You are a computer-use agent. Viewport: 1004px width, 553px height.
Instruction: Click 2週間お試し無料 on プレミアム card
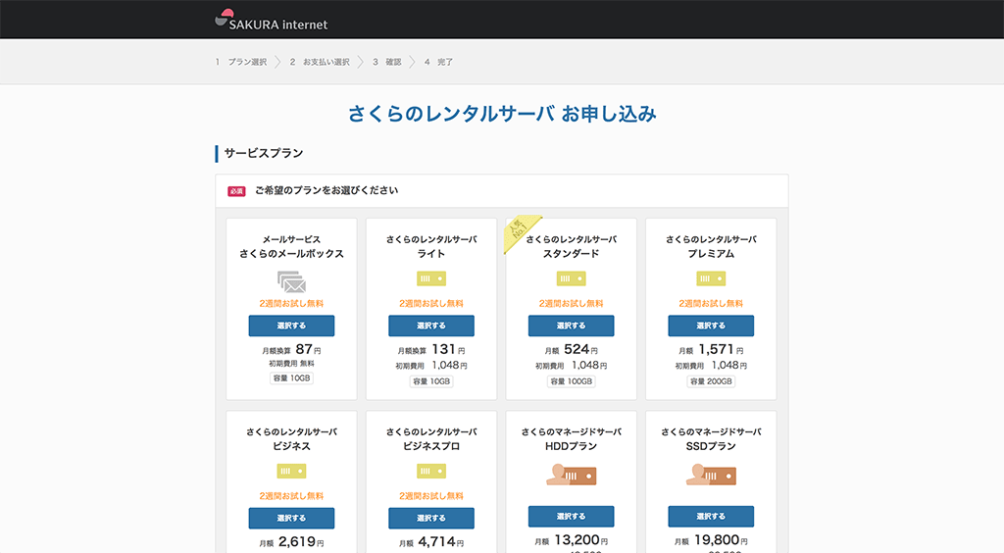(711, 303)
